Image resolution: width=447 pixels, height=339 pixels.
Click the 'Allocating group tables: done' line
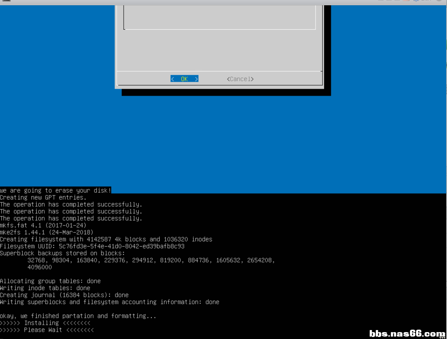point(50,281)
